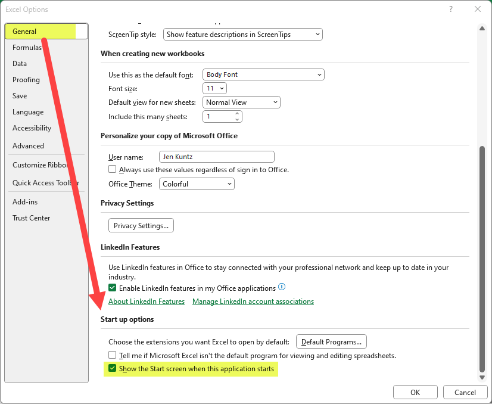Screen dimensions: 492x404
Task: Expand the default font dropdown
Action: (x=263, y=74)
